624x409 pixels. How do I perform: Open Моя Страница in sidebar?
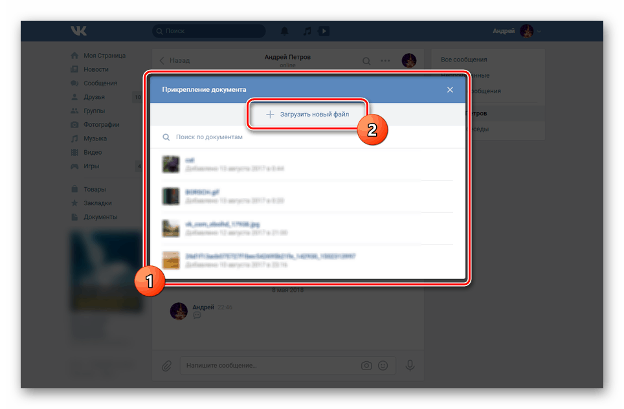(104, 56)
